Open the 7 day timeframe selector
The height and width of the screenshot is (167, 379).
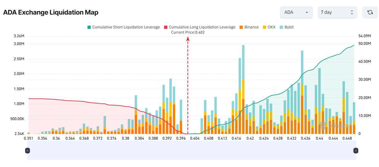click(x=337, y=12)
